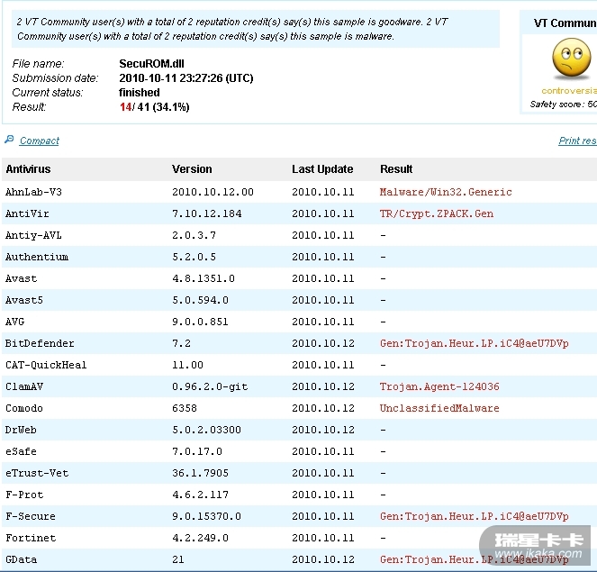Click the Compact view link
Image resolution: width=597 pixels, height=572 pixels.
40,141
